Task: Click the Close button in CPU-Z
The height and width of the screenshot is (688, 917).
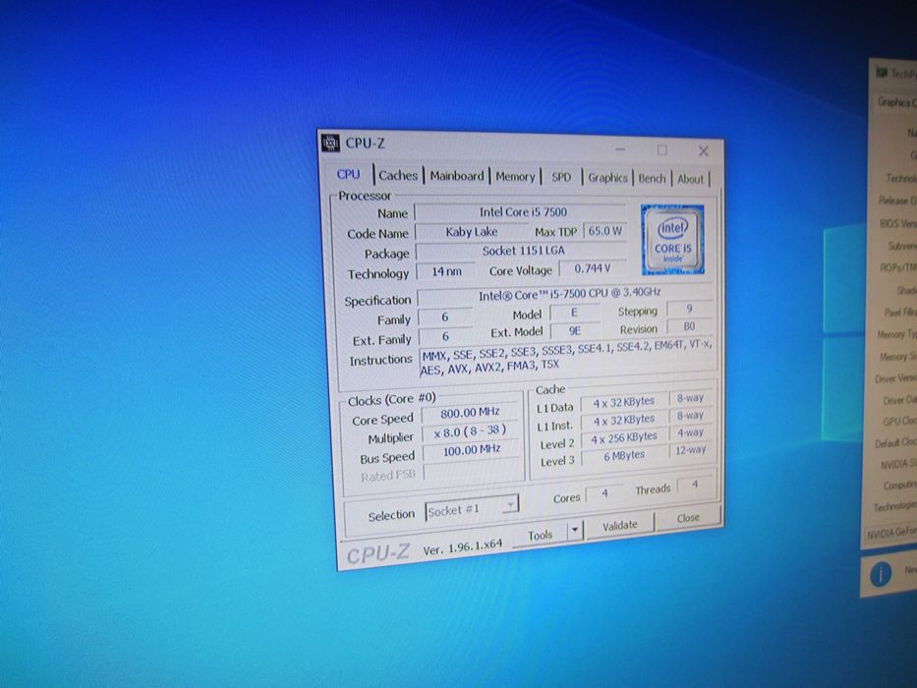Action: point(688,518)
